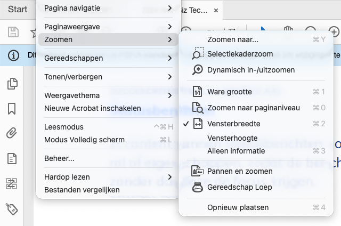Click the page-level zoom icon
The height and width of the screenshot is (226, 341).
198,108
